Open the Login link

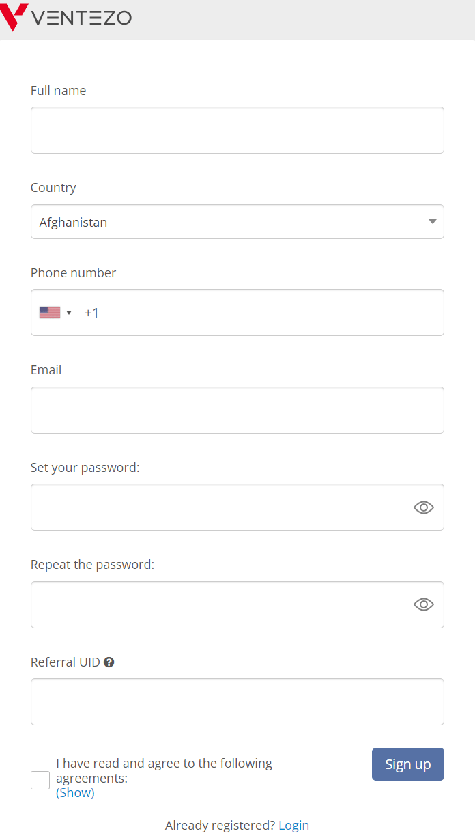(x=293, y=825)
